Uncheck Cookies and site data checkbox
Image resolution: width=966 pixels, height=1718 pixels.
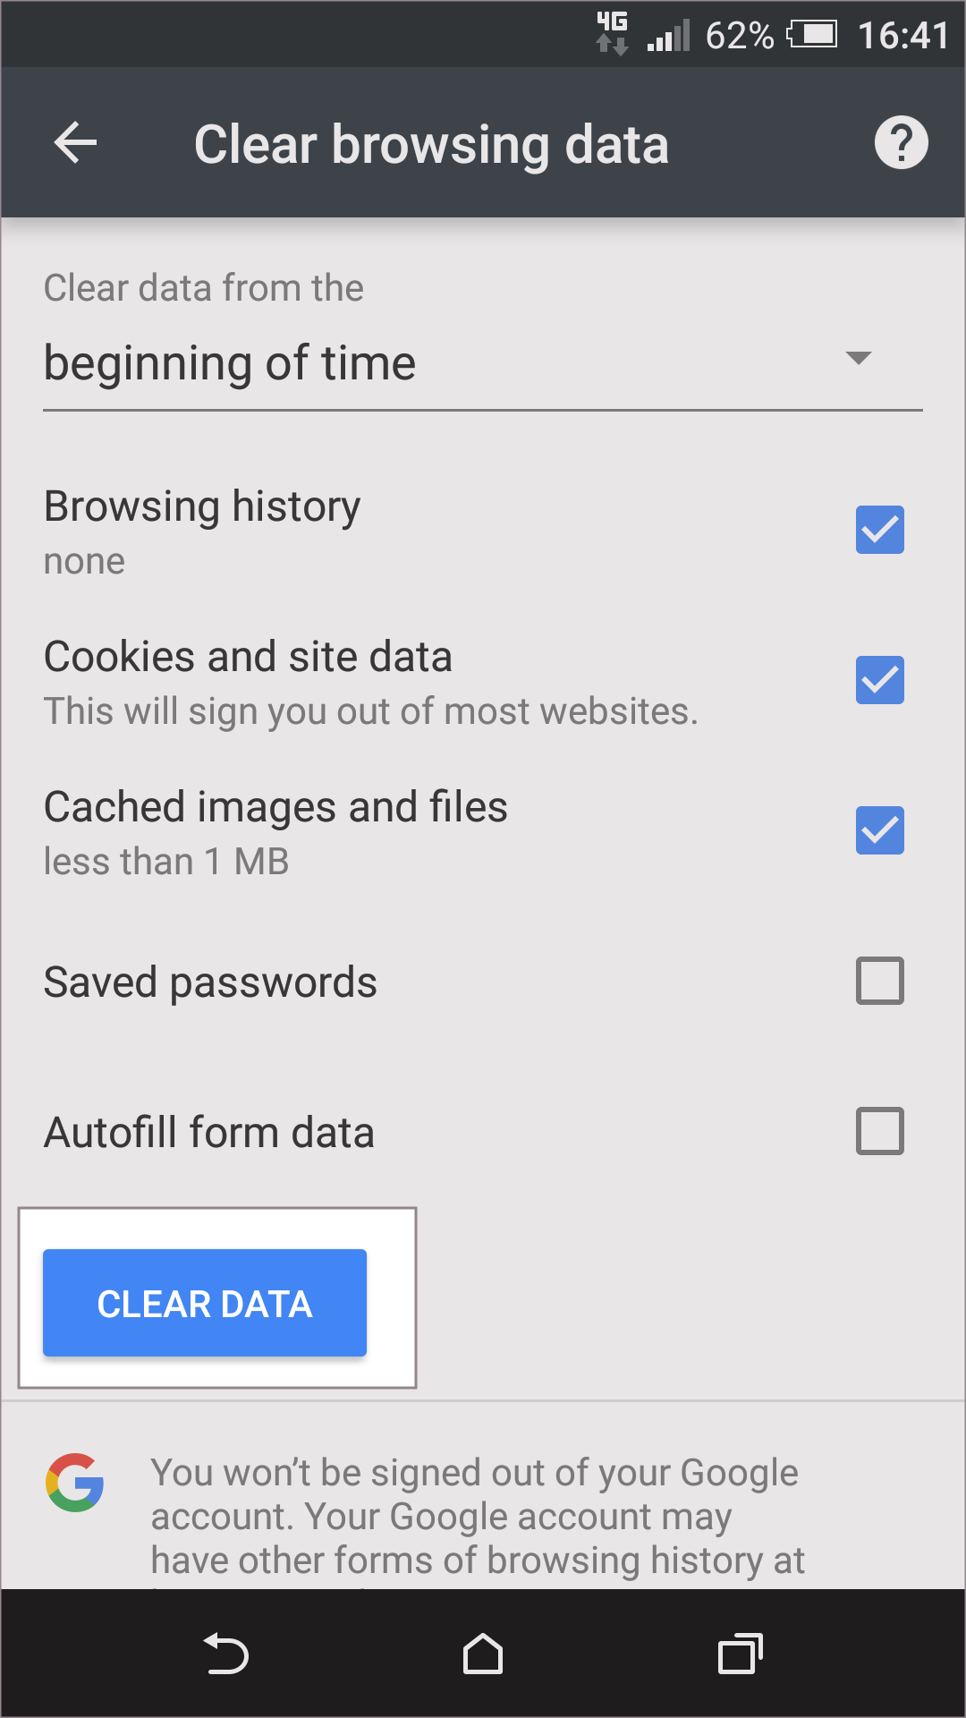click(879, 680)
